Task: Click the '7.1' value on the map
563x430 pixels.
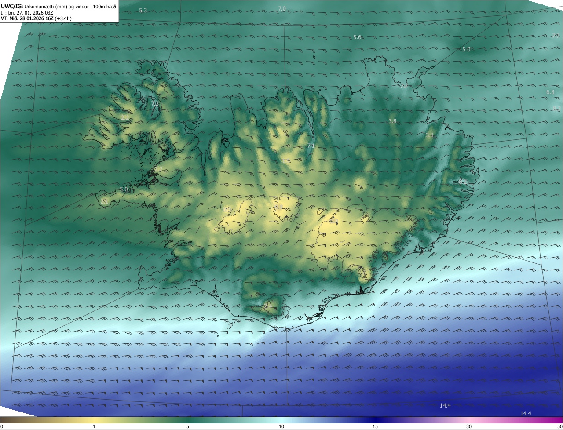Action: click(x=311, y=146)
